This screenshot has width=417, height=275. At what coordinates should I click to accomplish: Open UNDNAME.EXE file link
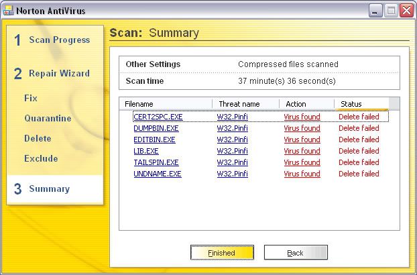(x=158, y=174)
